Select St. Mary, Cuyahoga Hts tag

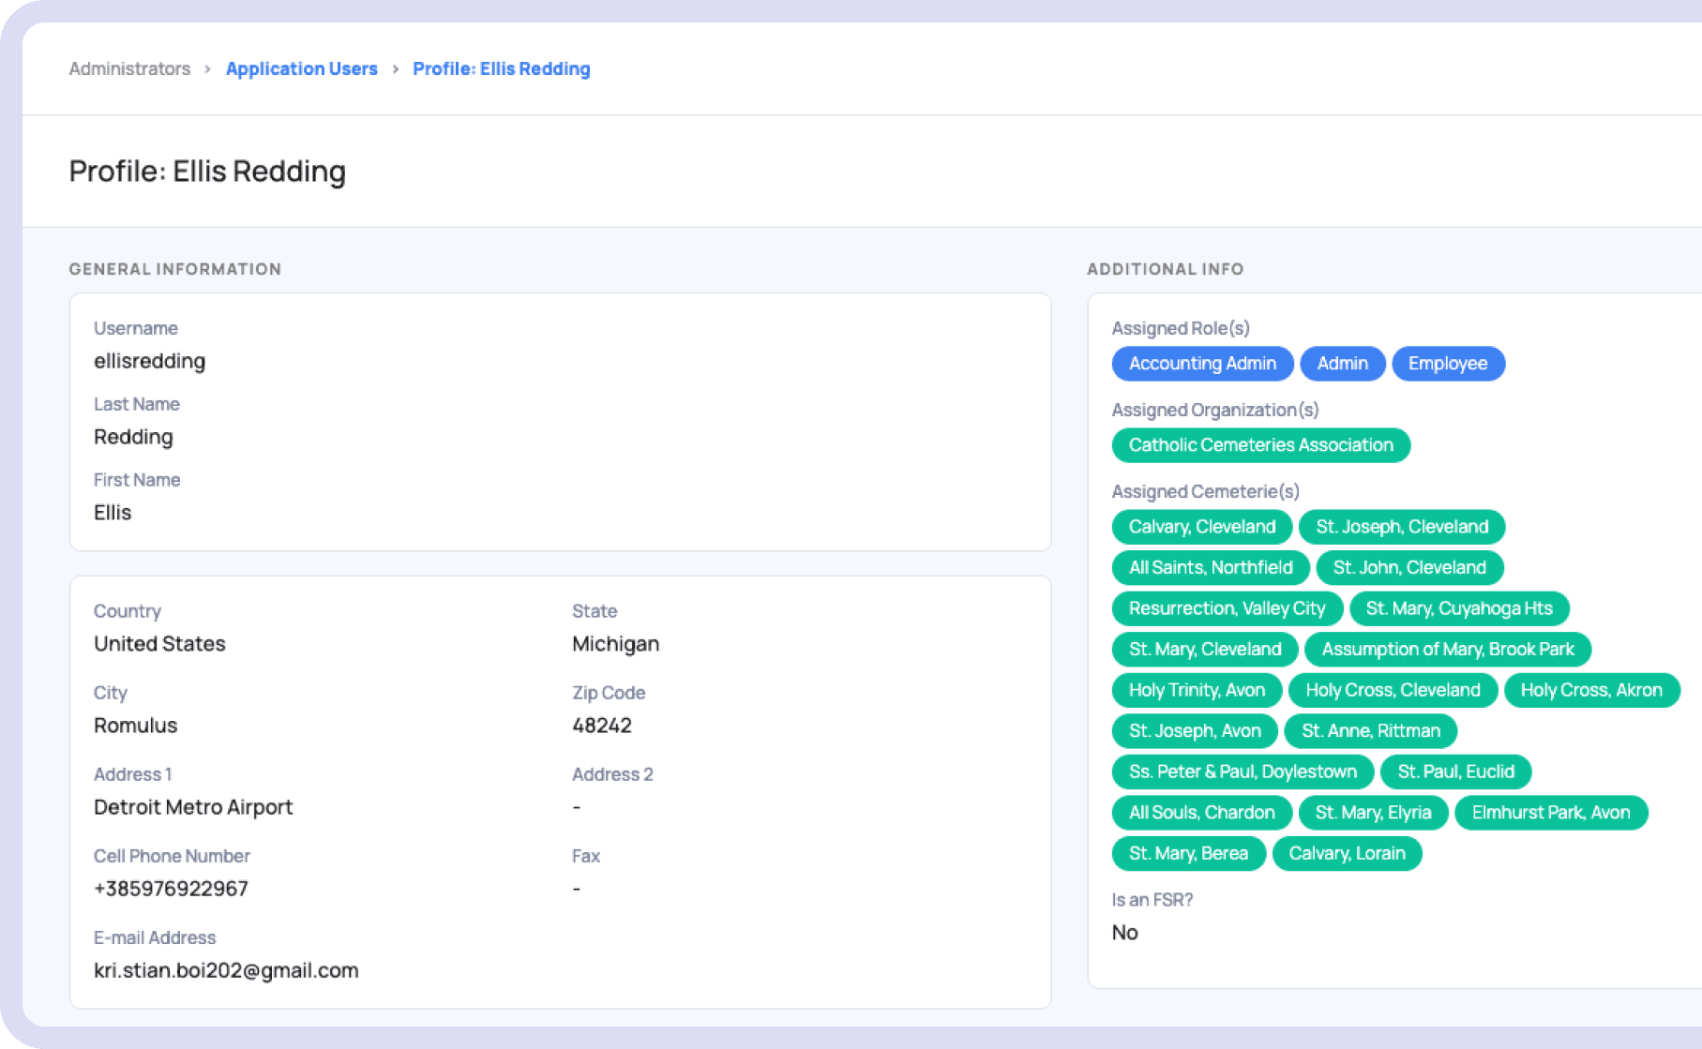point(1459,608)
